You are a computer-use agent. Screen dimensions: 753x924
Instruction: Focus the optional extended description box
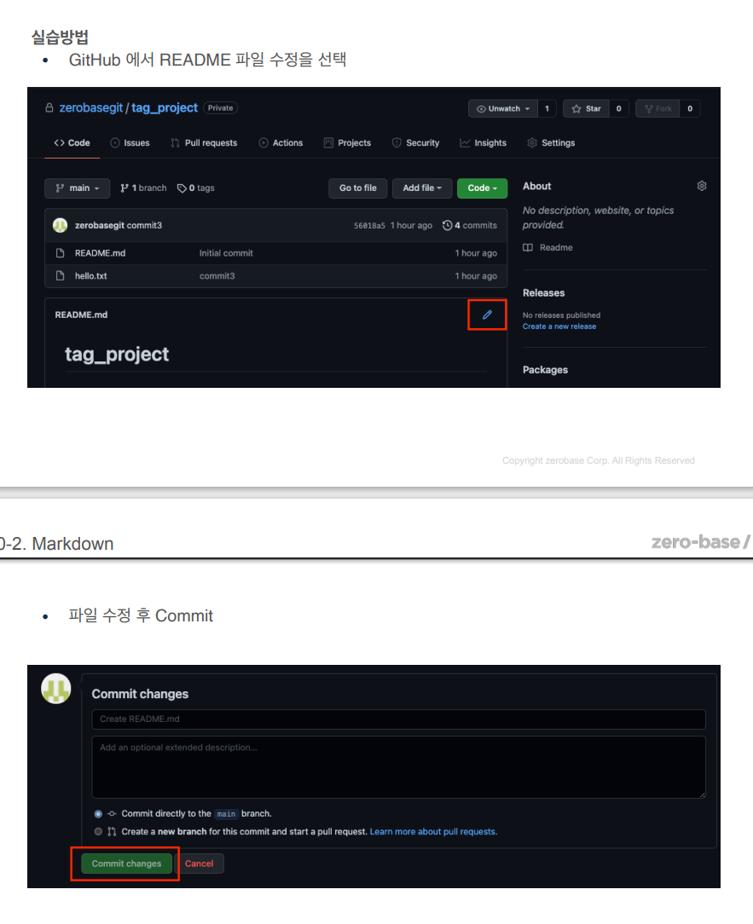[398, 767]
